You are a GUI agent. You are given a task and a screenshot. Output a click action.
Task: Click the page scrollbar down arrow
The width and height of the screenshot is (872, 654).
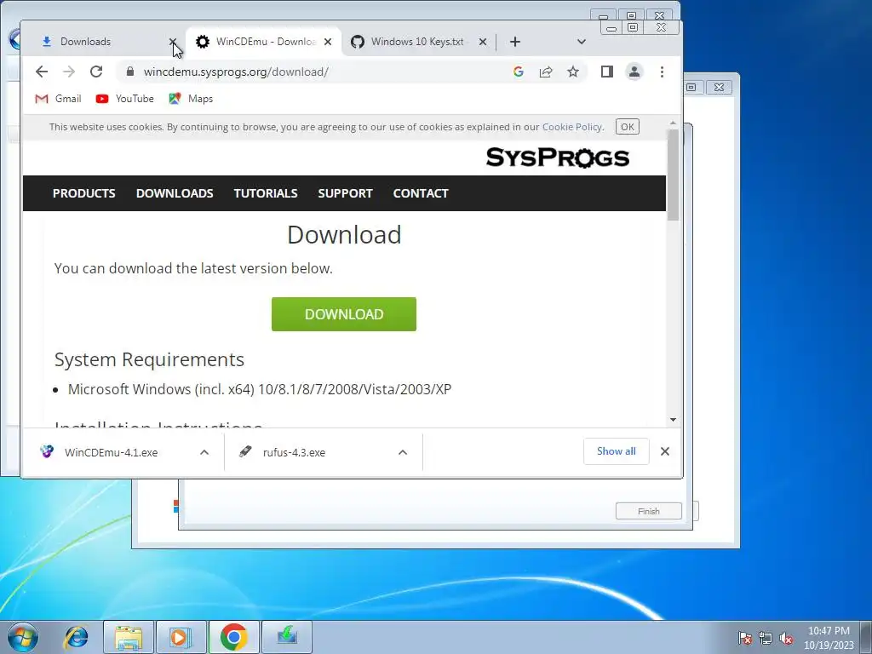click(673, 420)
